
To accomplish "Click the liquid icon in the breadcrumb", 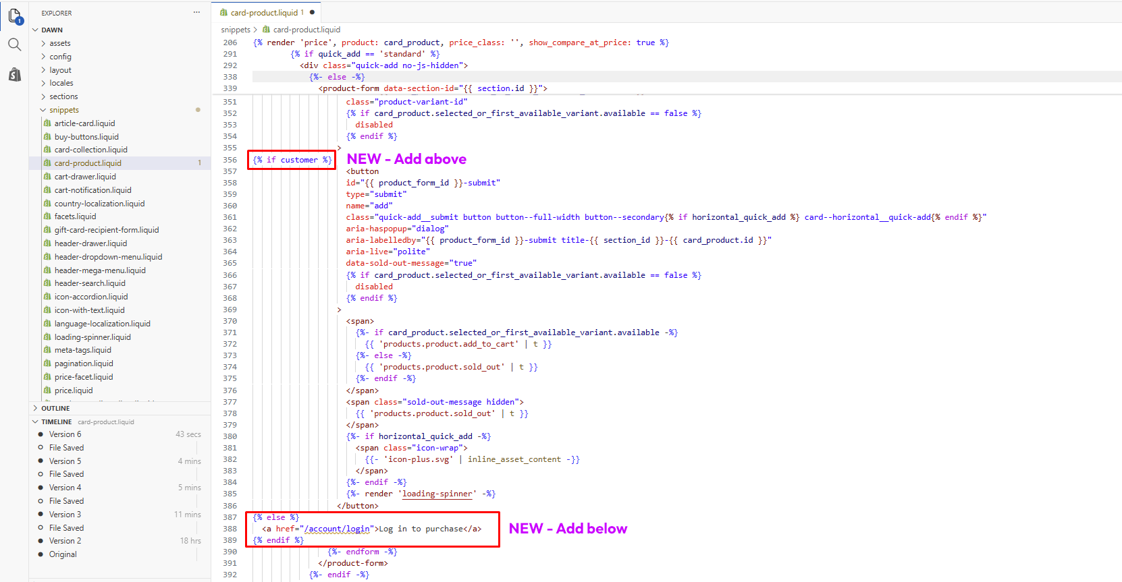I will point(266,30).
